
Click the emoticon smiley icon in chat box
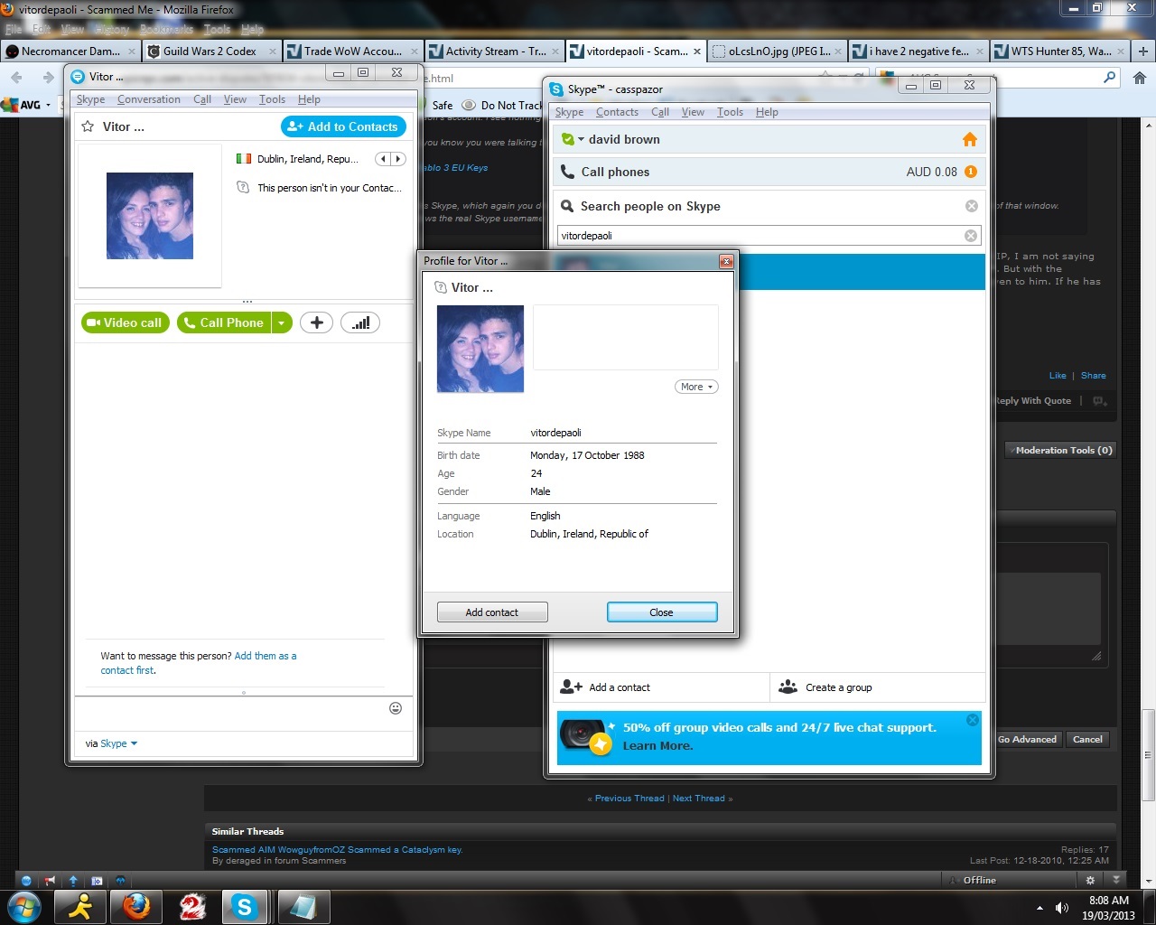pos(396,708)
